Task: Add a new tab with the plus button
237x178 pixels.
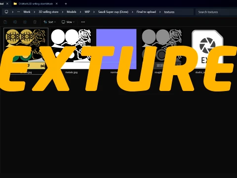Action: click(66, 3)
